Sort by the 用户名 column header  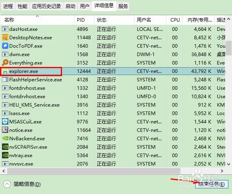150,20
